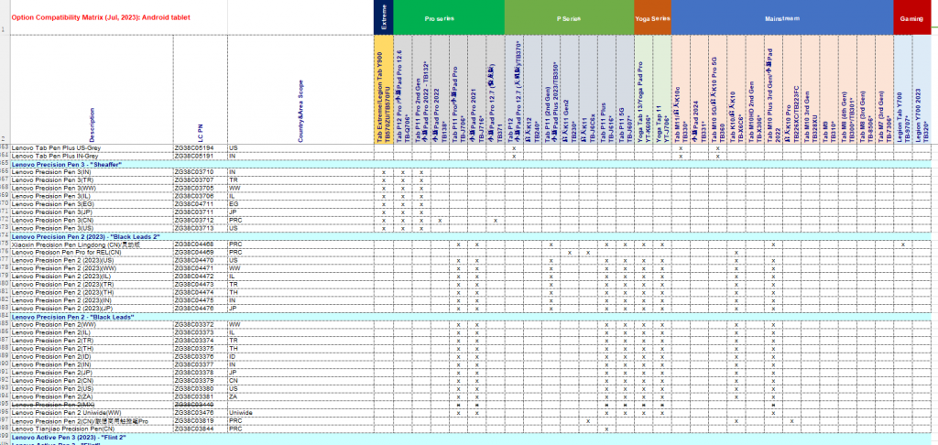Select "Lenovo Precision Pen 3(IN)" cell
Viewport: 938px width, 445px height.
[x=93, y=172]
